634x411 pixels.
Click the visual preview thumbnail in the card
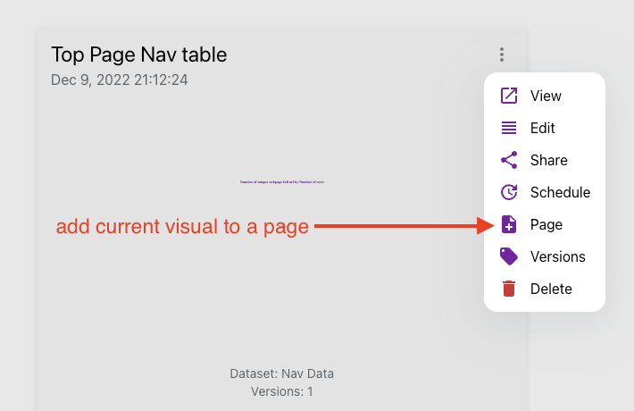click(x=282, y=182)
